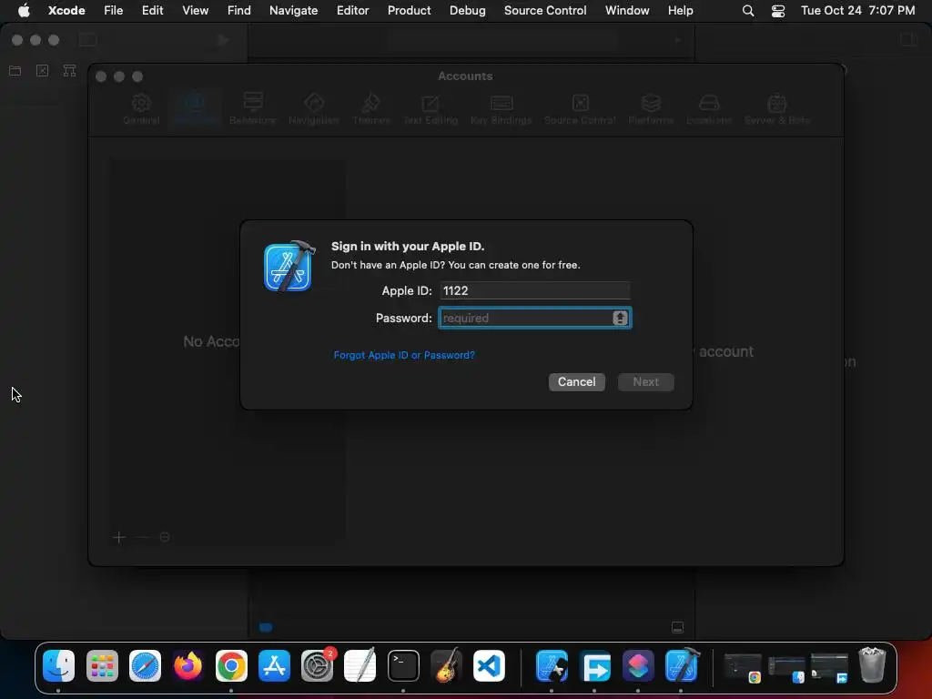Open System Preferences with badge in Dock
932x699 pixels.
coord(318,665)
